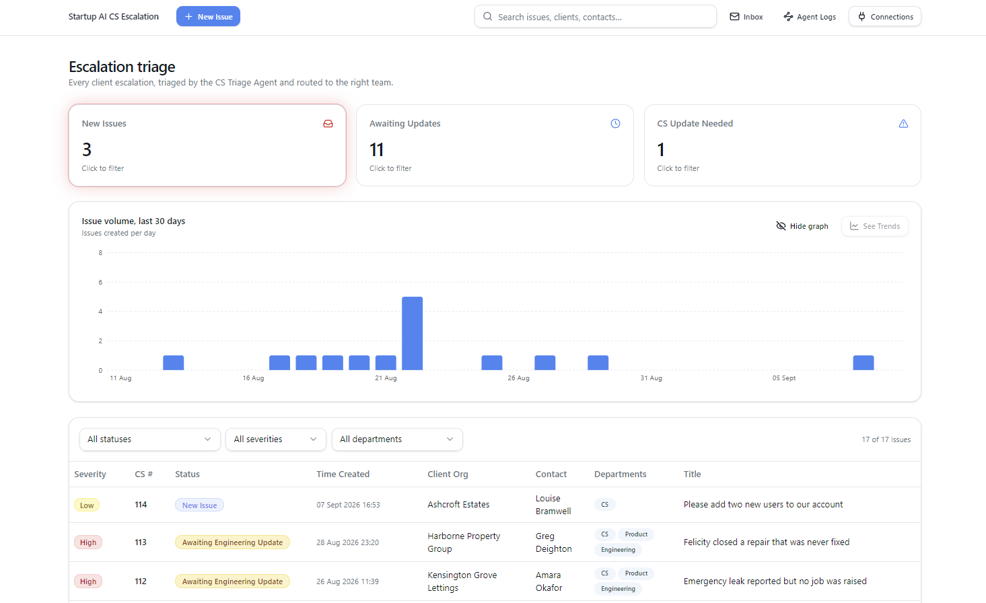Click contact Greg Deighton
Screen dimensions: 986x603
pos(554,542)
